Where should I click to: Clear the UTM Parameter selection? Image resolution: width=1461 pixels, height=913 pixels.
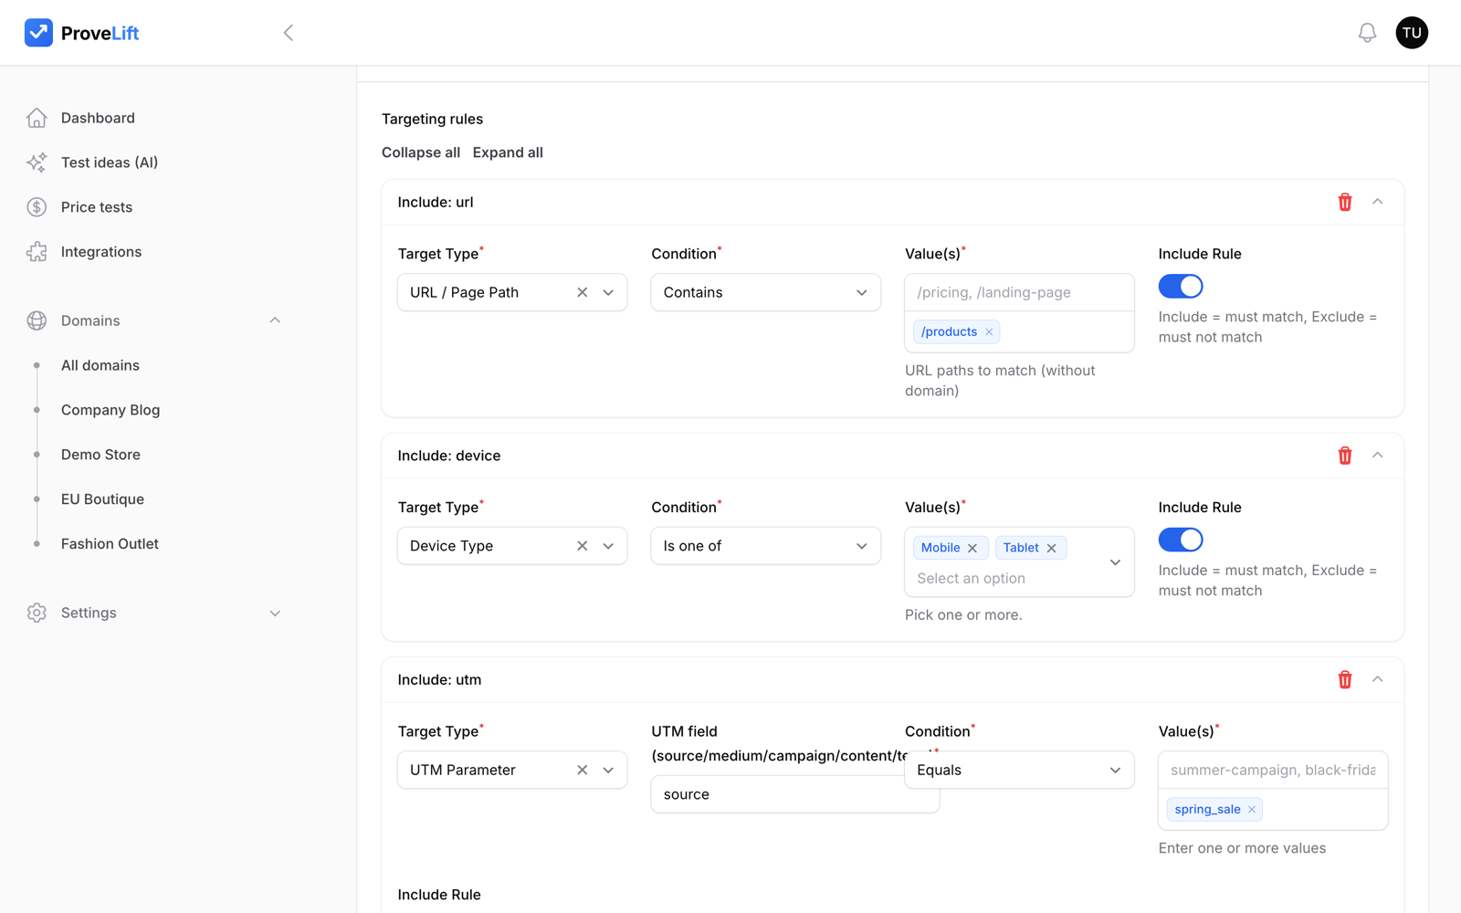[583, 770]
